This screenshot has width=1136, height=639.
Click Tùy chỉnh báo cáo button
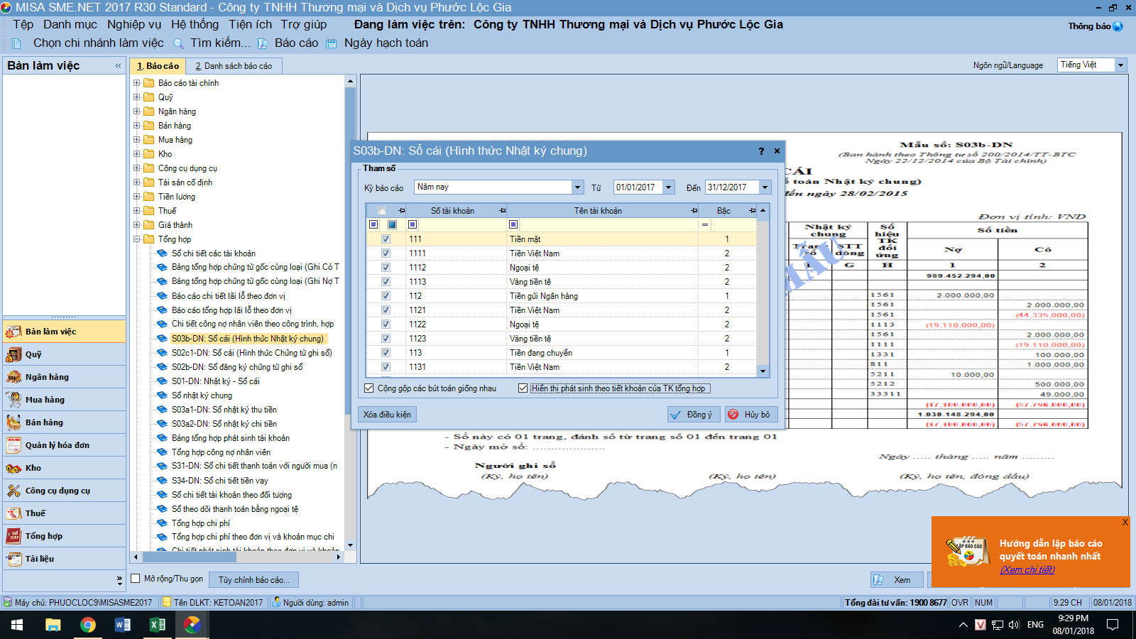(x=254, y=580)
